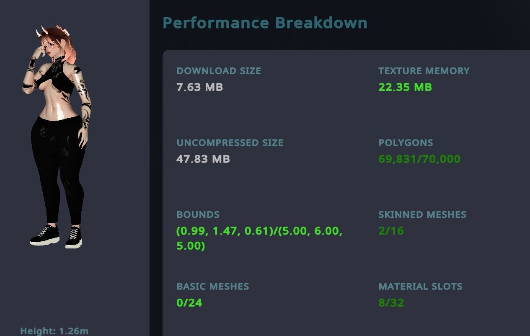This screenshot has height=336, width=530.
Task: Select the TEXTURE MEMORY label
Action: pyautogui.click(x=424, y=71)
